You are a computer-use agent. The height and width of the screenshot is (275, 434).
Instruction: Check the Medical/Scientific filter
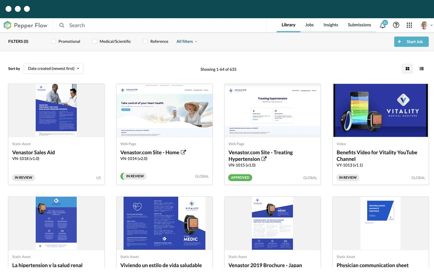(95, 41)
